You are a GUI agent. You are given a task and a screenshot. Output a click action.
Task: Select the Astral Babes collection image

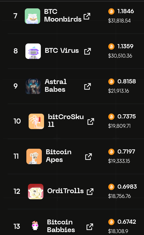(33, 86)
